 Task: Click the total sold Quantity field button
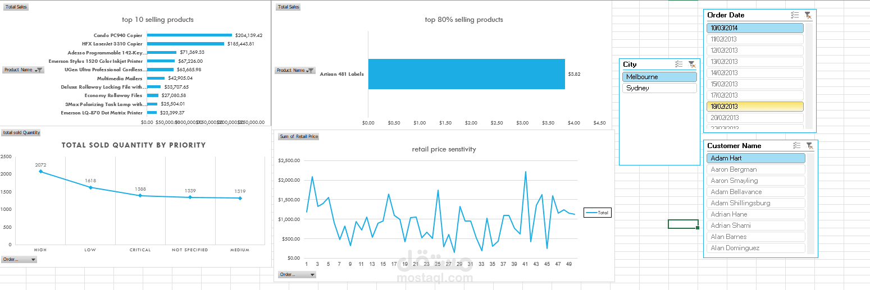pyautogui.click(x=21, y=132)
